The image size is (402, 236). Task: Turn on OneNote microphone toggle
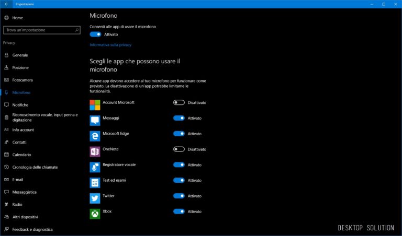click(179, 149)
